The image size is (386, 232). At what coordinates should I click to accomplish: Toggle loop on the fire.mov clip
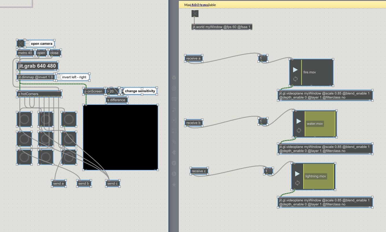click(295, 79)
